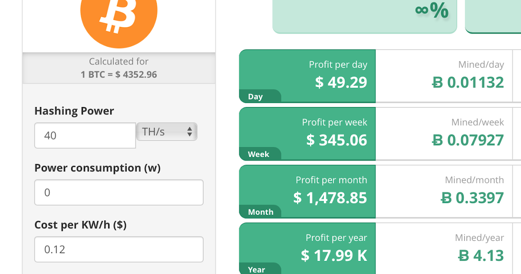Select the Day profit tab label
The width and height of the screenshot is (521, 274).
[x=255, y=97]
